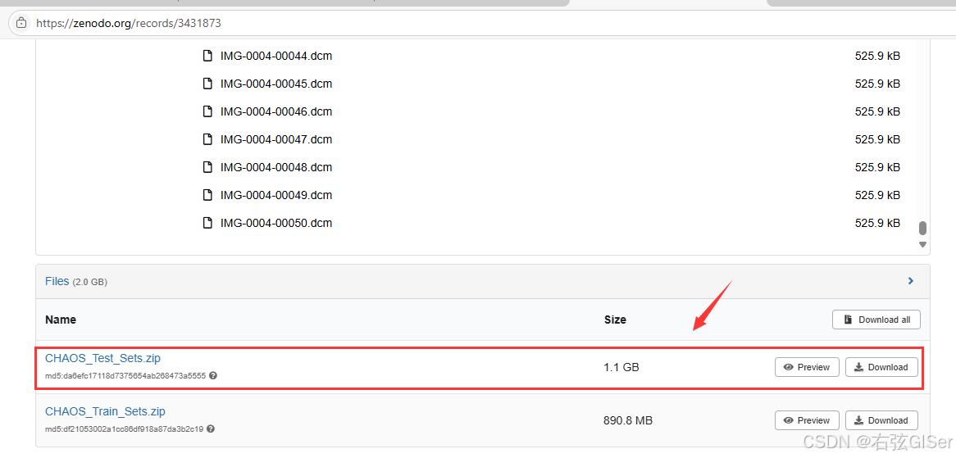Select the IMG-0004-00048.dcm file name
This screenshot has width=956, height=458.
click(x=276, y=167)
